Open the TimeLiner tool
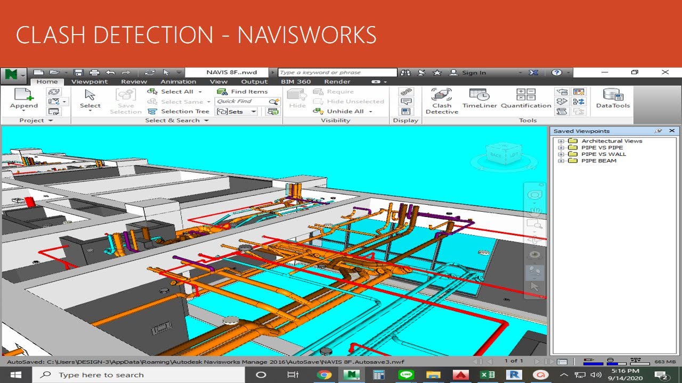 pyautogui.click(x=480, y=99)
